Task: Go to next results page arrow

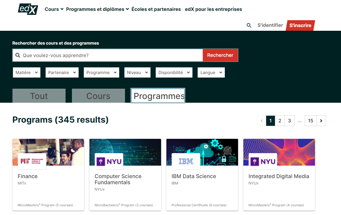Action: 321,121
